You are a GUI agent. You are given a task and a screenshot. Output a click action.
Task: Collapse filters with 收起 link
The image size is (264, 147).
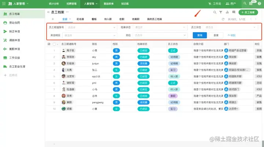[231, 35]
